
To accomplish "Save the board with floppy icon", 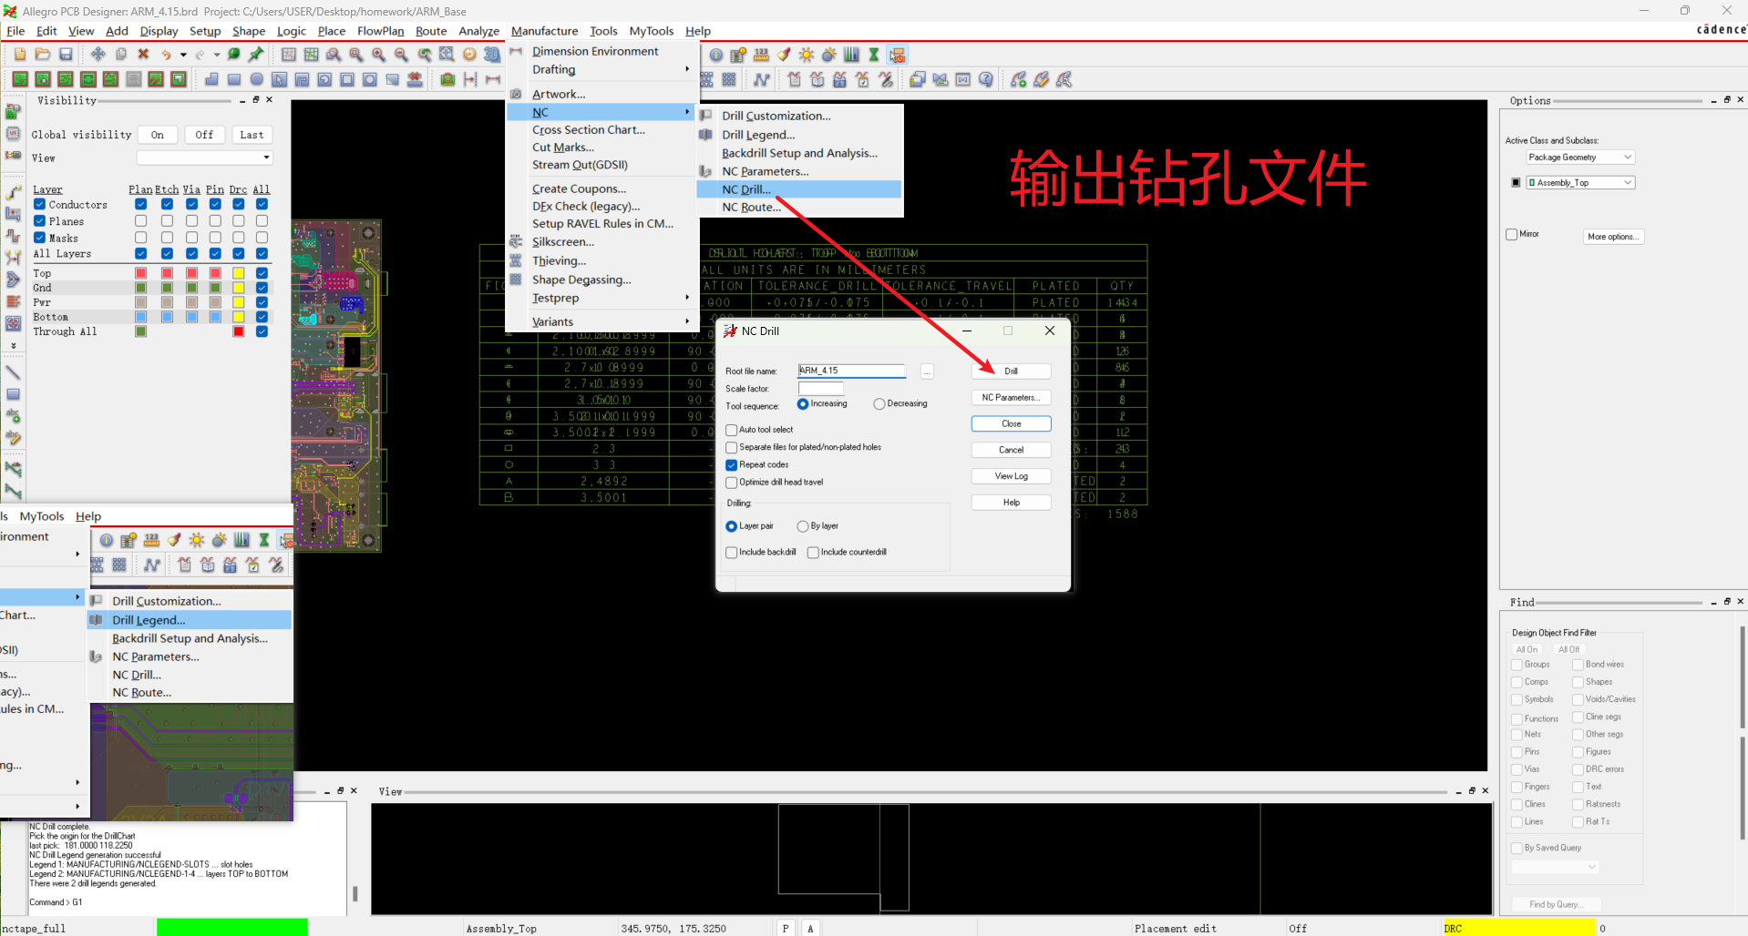I will pyautogui.click(x=66, y=55).
